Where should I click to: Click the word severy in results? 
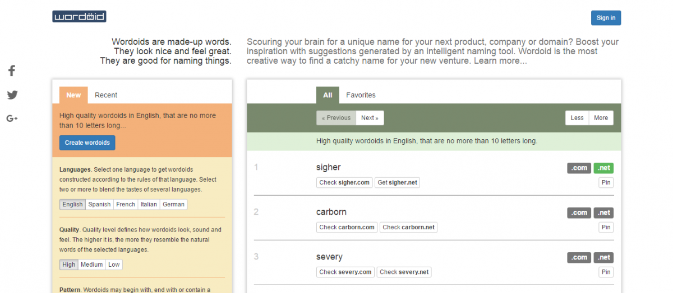point(329,257)
